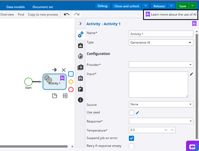Click the undo arrow icon

(67, 14)
